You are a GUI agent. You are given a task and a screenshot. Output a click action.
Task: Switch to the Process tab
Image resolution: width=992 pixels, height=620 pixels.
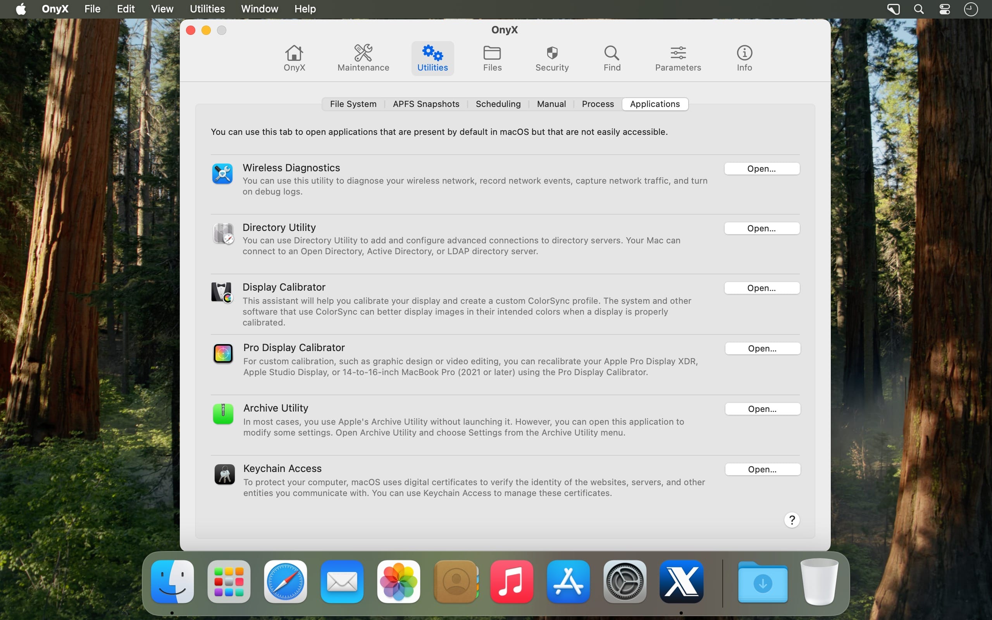pos(598,104)
